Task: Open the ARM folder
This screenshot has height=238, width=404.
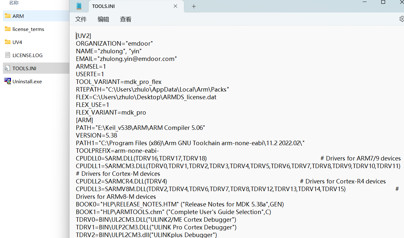Action: click(18, 16)
